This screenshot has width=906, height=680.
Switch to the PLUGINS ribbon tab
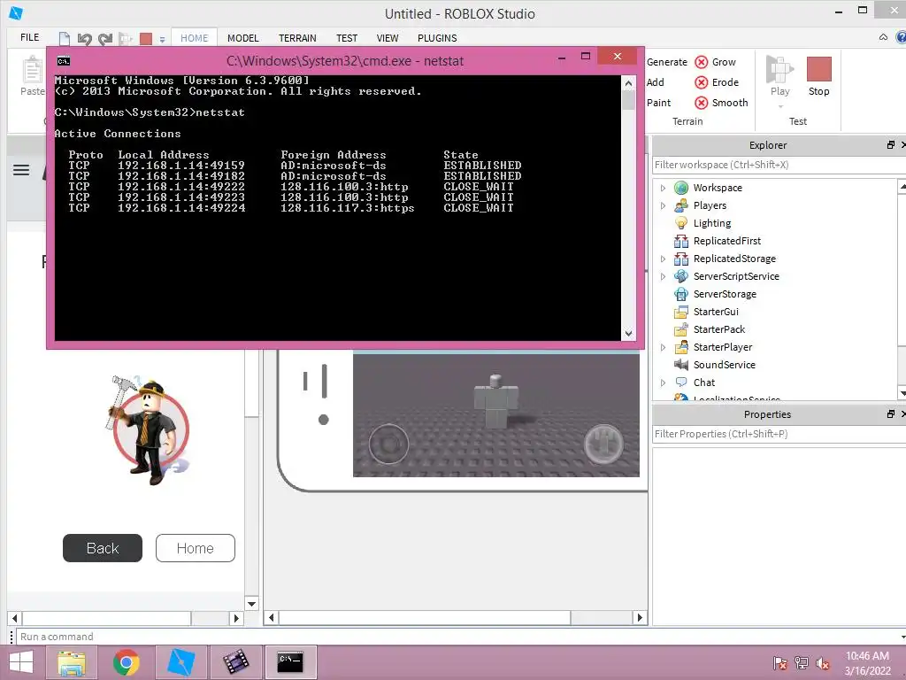(x=437, y=38)
